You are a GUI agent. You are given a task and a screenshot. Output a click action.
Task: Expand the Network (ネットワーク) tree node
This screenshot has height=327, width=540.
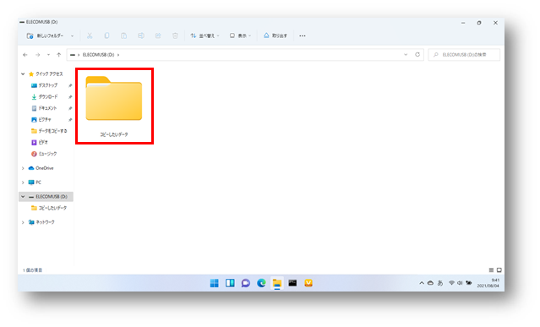pyautogui.click(x=23, y=222)
